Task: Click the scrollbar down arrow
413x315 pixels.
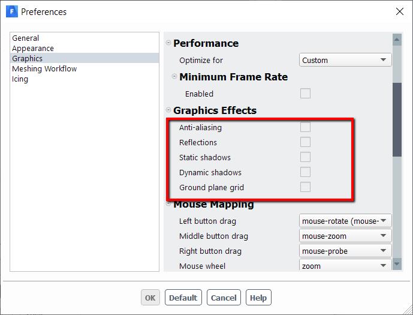Action: coord(397,264)
